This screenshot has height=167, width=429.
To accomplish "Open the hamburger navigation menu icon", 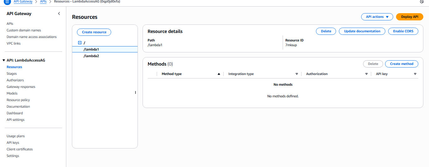I will point(7,2).
